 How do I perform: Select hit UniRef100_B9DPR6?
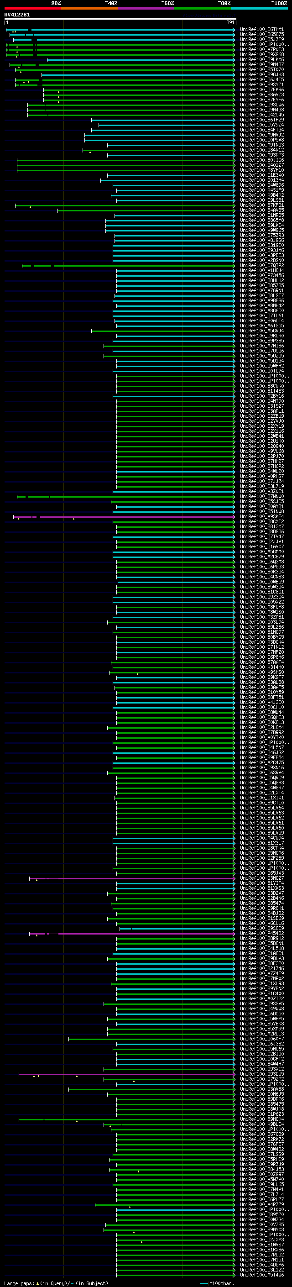point(262,1099)
